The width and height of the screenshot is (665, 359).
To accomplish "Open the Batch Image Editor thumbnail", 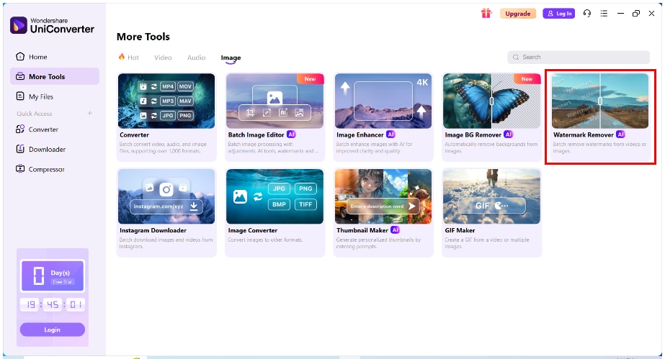I will coord(275,101).
